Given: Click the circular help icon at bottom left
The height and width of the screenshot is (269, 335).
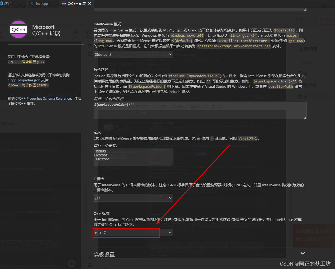Looking at the screenshot, I should pos(71,263).
